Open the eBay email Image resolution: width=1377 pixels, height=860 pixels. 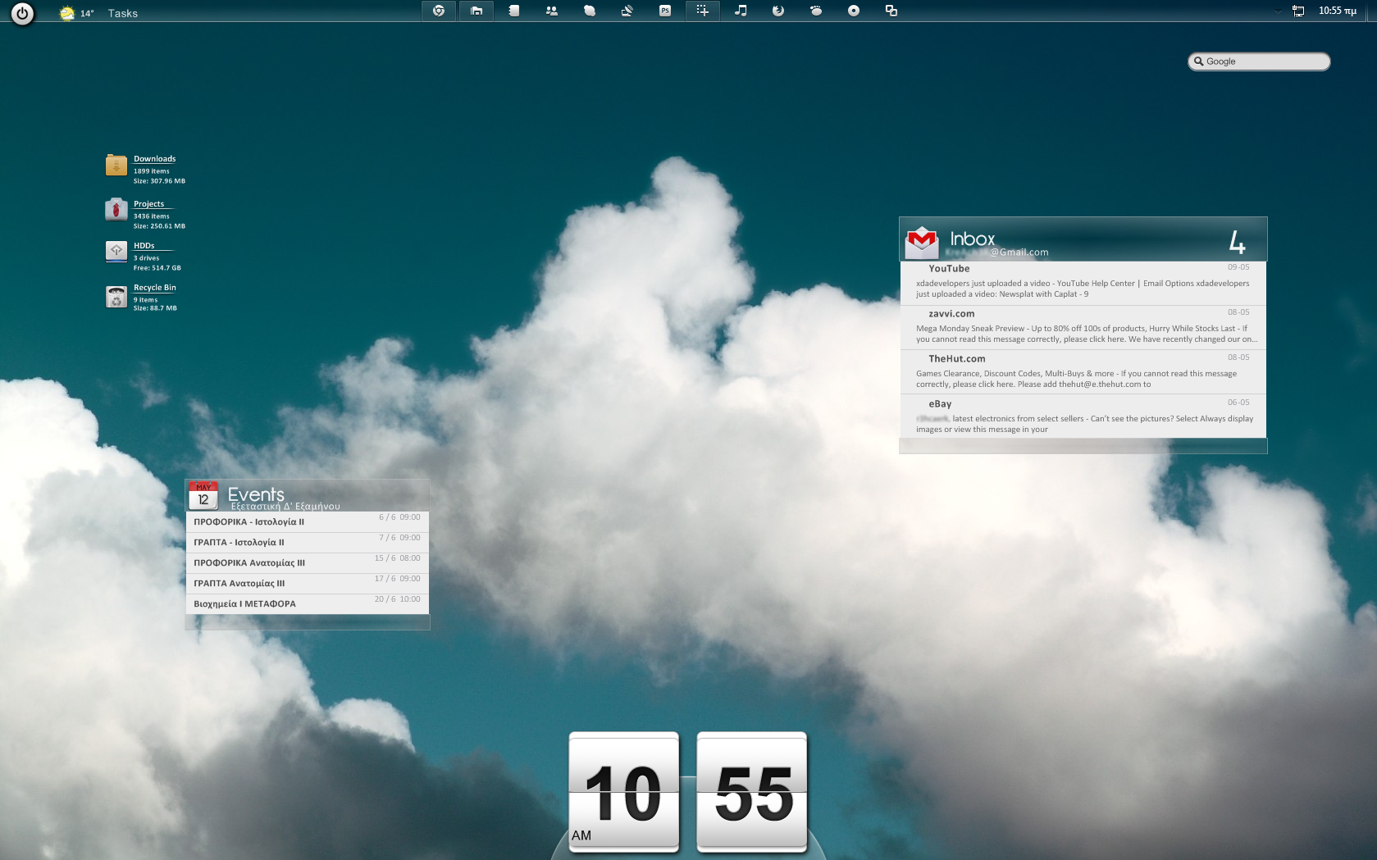1083,416
